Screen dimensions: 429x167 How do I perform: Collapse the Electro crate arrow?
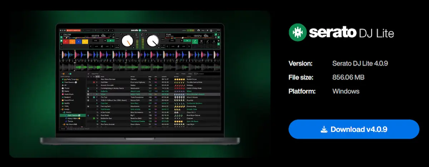point(63,112)
